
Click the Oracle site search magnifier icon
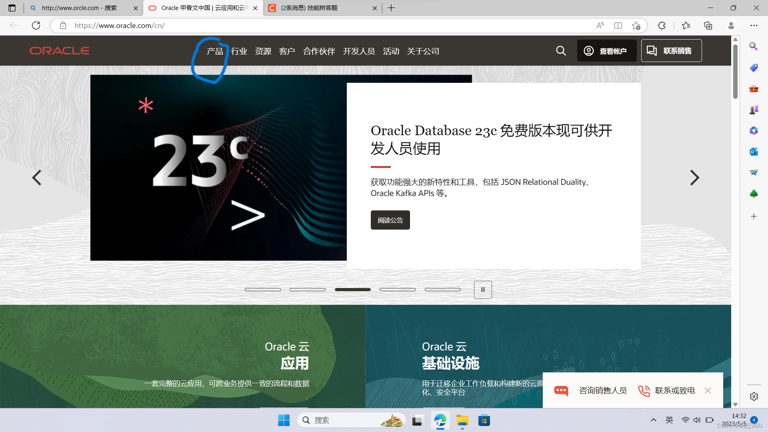tap(561, 51)
